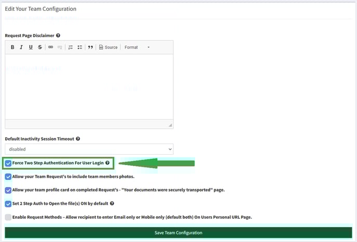This screenshot has width=357, height=242.
Task: Click inside the disclaimer text area
Action: point(89,87)
